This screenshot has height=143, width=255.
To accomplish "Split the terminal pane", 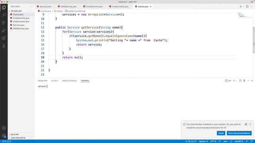I will tap(240, 81).
